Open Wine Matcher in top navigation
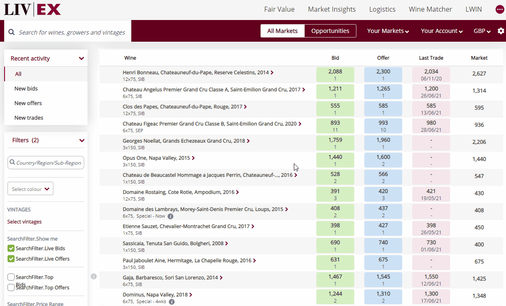Image resolution: width=506 pixels, height=306 pixels. click(x=430, y=9)
